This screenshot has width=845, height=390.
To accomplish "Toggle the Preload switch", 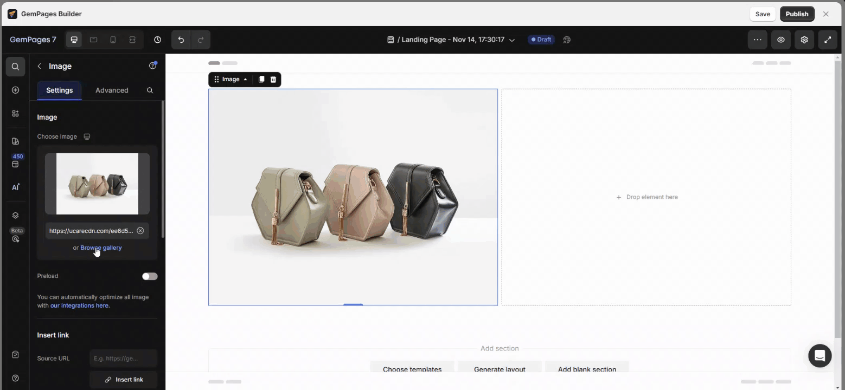I will pyautogui.click(x=150, y=276).
